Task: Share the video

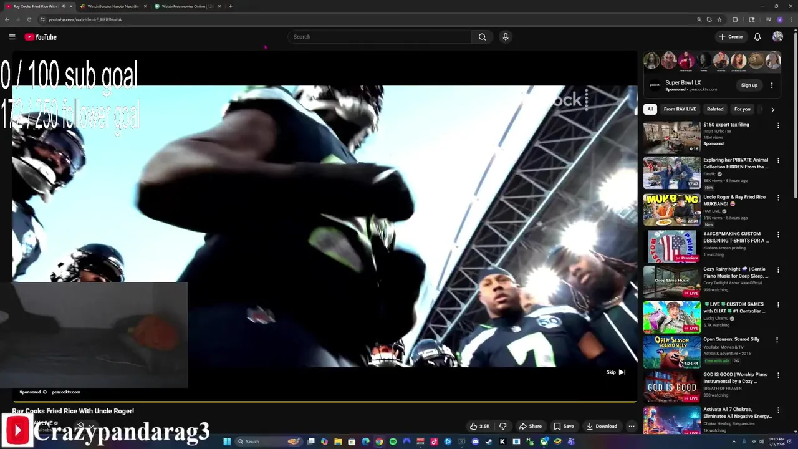Action: [x=531, y=427]
